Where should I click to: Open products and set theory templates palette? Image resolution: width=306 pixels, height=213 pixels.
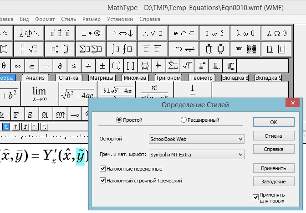[x=214, y=49]
